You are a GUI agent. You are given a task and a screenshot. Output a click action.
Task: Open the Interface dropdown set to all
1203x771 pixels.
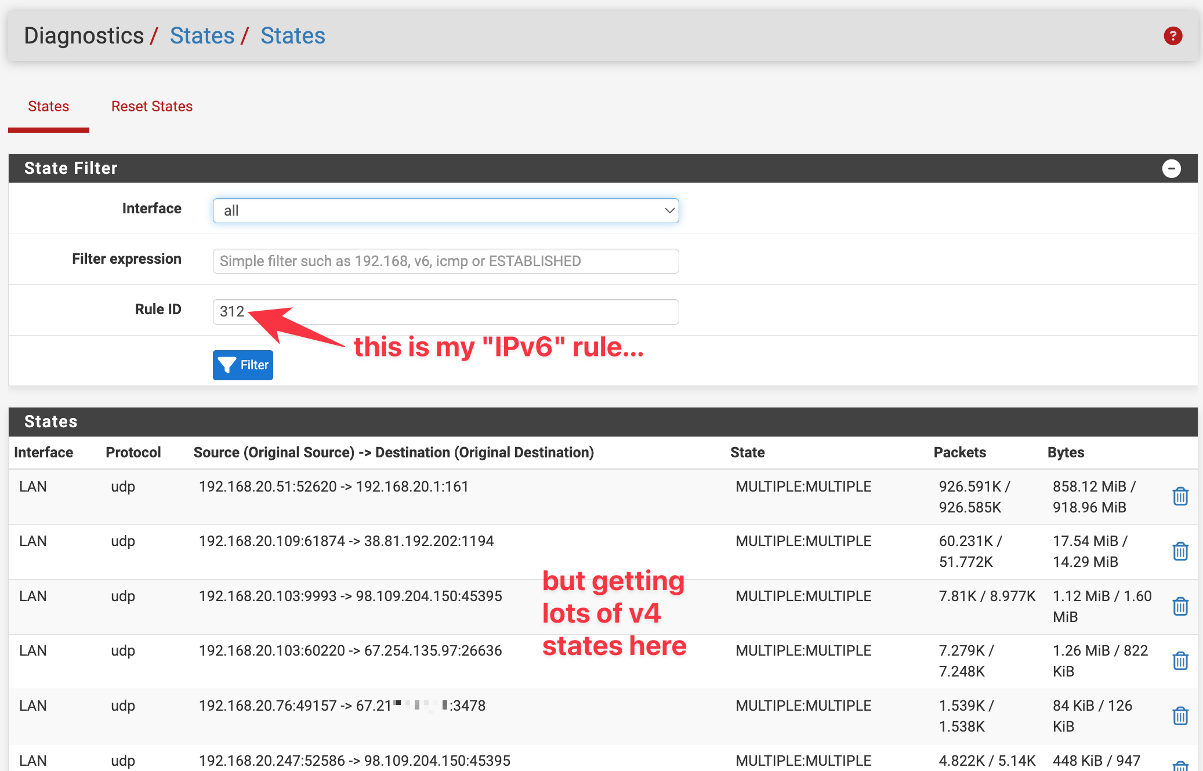(445, 210)
